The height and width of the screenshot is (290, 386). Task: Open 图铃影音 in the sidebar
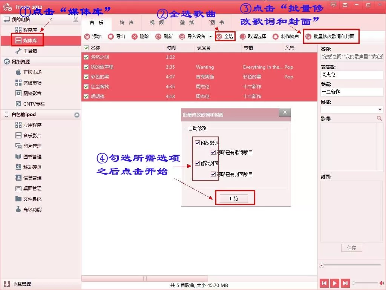point(29,93)
